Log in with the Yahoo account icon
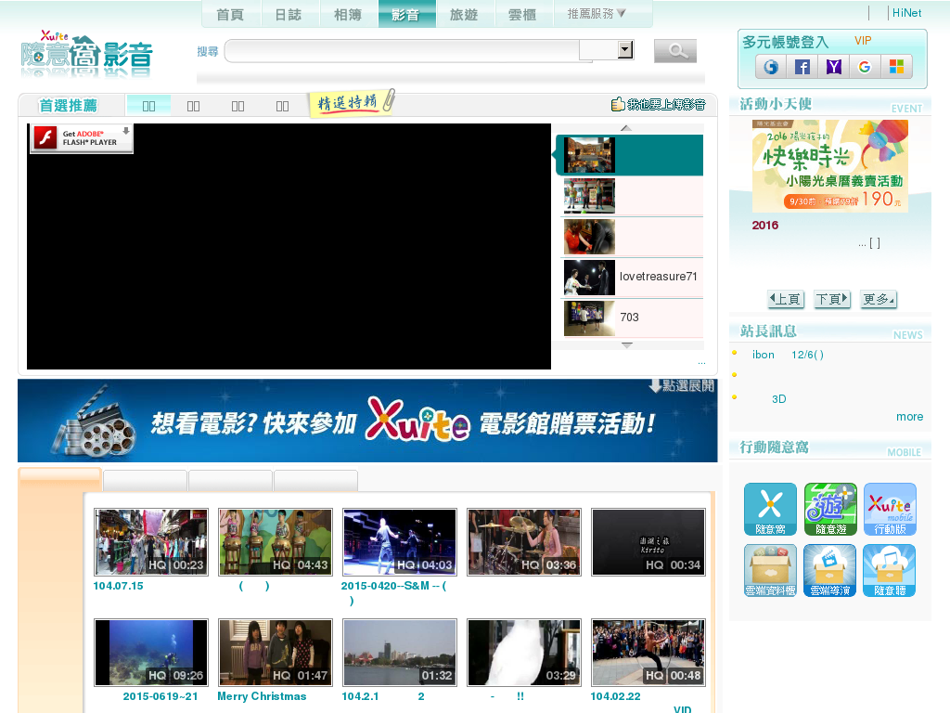This screenshot has height=713, width=950. click(x=832, y=67)
